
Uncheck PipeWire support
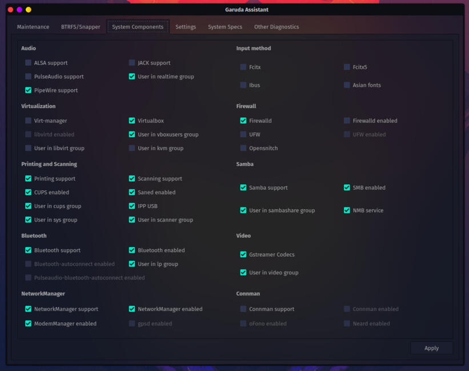pyautogui.click(x=28, y=90)
